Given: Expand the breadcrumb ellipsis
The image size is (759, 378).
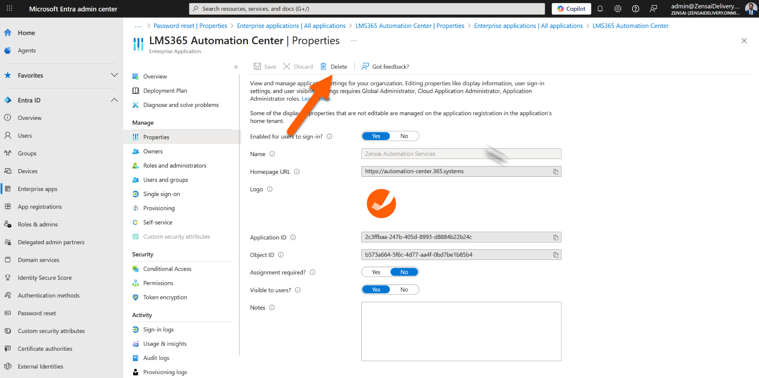Looking at the screenshot, I should click(138, 26).
